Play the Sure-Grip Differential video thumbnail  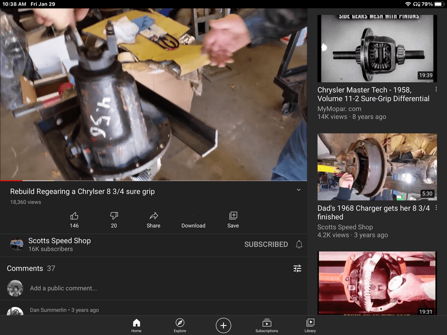[377, 47]
